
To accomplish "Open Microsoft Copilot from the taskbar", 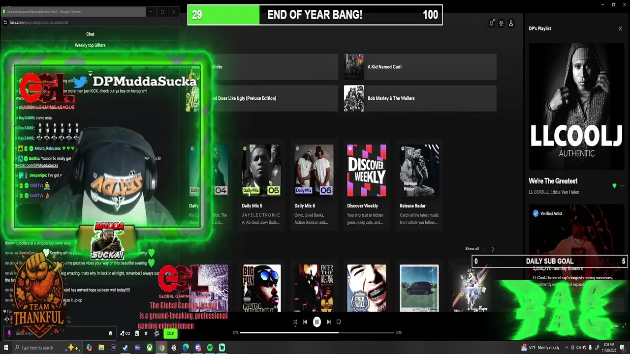I will pyautogui.click(x=89, y=348).
